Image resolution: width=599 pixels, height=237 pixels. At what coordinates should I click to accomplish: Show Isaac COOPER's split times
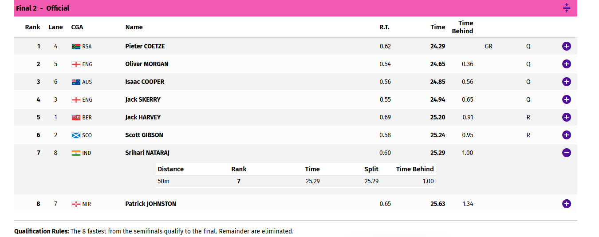click(x=566, y=82)
